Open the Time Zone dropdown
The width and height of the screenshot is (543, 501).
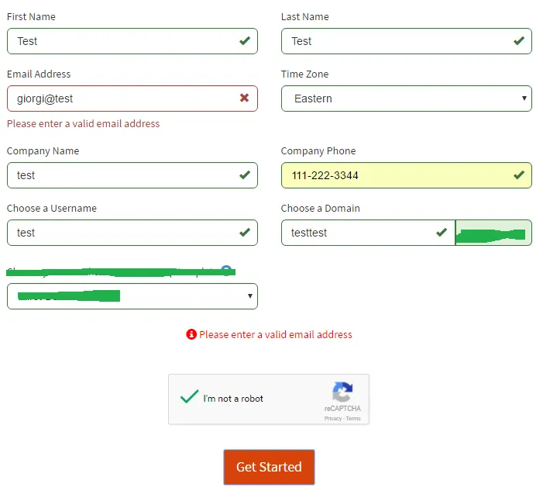406,98
